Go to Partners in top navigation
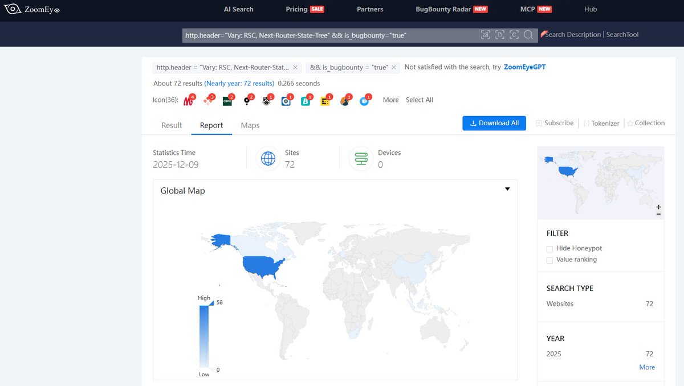The height and width of the screenshot is (386, 684). [x=370, y=9]
